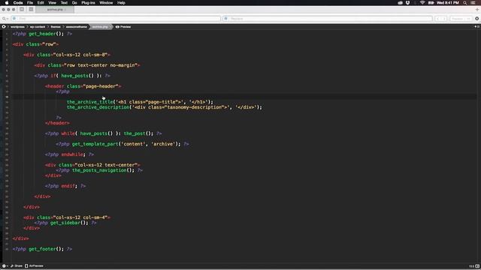Click the wildcard icon in Replace field
481x270 pixels.
(x=226, y=19)
